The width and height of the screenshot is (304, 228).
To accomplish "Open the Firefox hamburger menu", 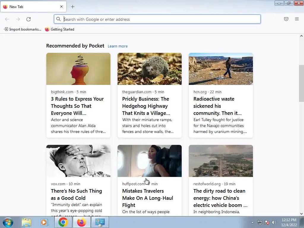I will (x=297, y=19).
